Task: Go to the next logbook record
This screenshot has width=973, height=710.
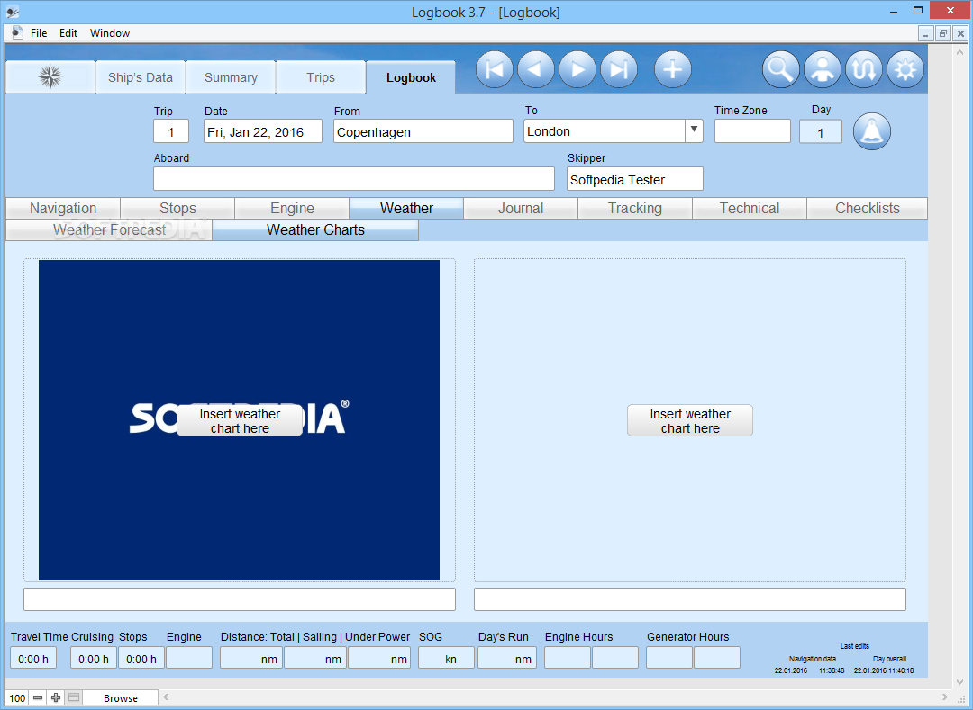Action: pyautogui.click(x=577, y=70)
